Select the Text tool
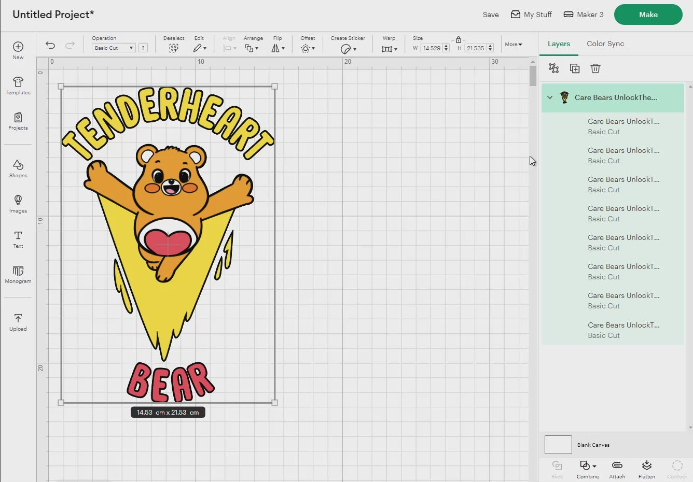Viewport: 693px width, 482px height. coord(18,239)
